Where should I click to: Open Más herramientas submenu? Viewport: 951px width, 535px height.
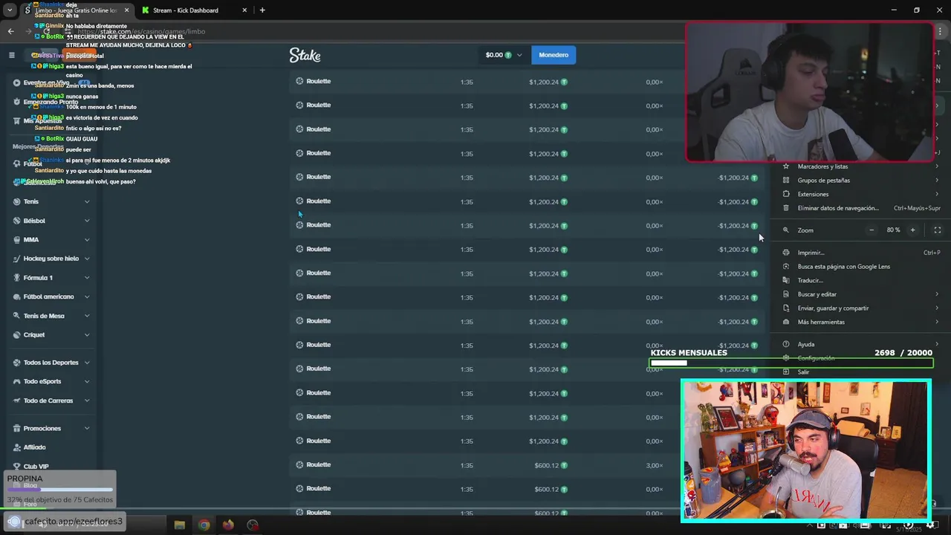point(862,322)
